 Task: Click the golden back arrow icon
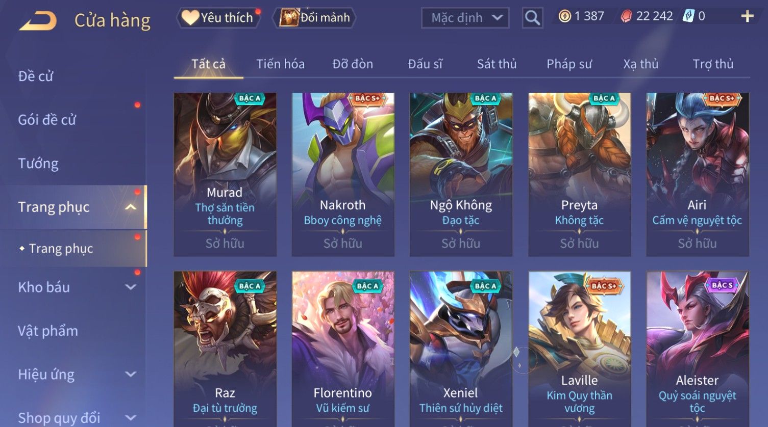point(38,21)
